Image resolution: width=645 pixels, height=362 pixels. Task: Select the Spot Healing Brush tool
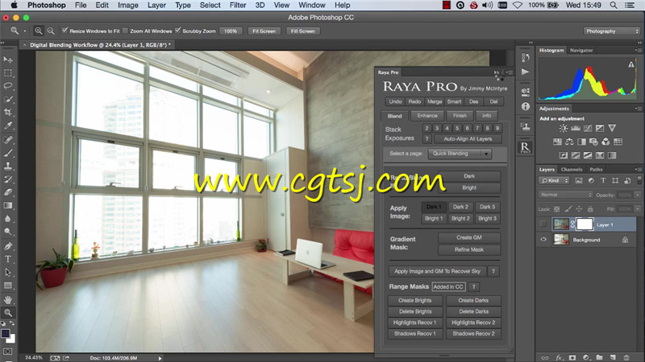(x=8, y=140)
